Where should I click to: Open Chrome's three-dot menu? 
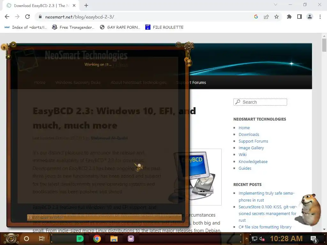320,17
